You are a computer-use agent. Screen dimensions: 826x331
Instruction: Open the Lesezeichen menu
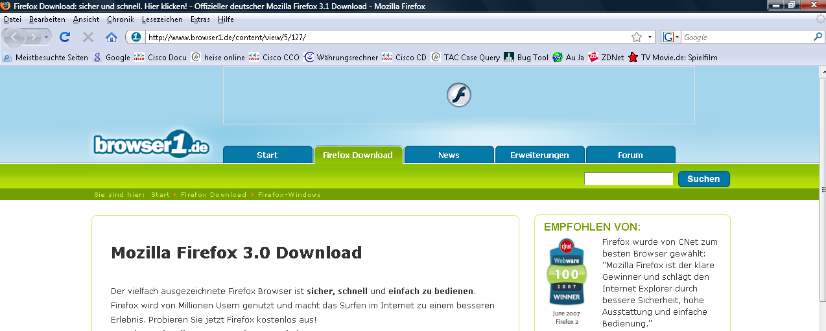click(162, 19)
